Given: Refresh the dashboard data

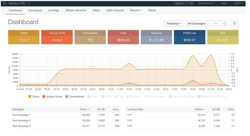Looking at the screenshot, I should pos(225,24).
